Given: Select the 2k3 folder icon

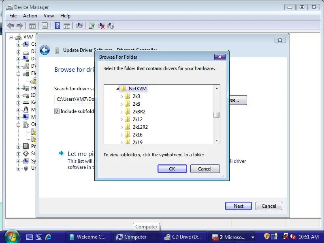Looking at the screenshot, I should coord(128,96).
